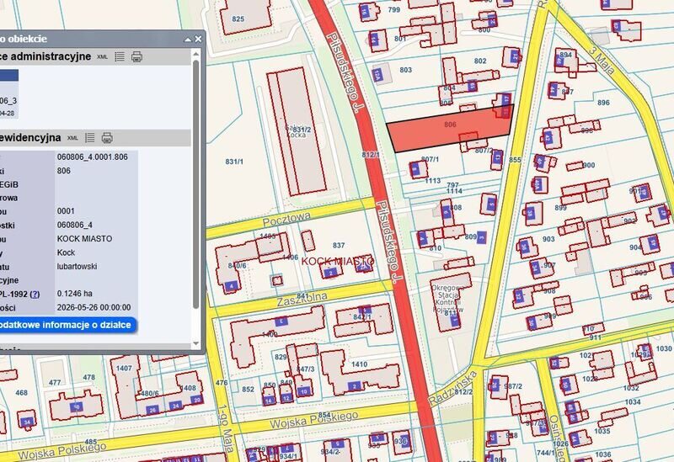Click the Pocztowa street label
Image resolution: width=674 pixels, height=462 pixels.
coord(286,220)
